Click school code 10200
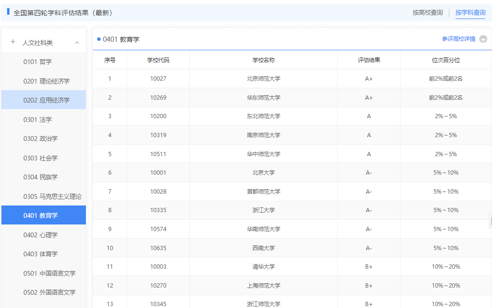Image resolution: width=492 pixels, height=308 pixels. point(158,116)
